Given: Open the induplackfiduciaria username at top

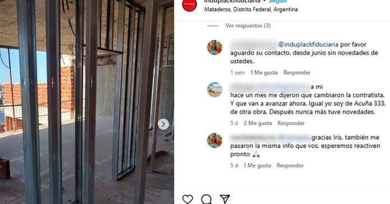Looking at the screenshot, I should point(232,2).
